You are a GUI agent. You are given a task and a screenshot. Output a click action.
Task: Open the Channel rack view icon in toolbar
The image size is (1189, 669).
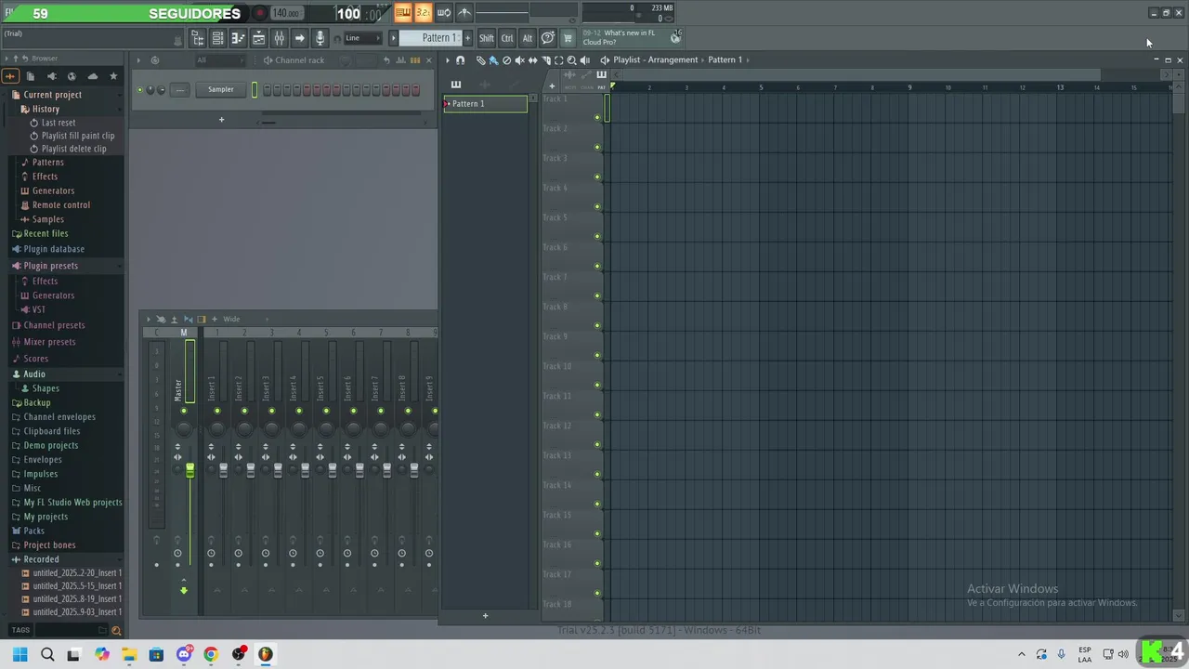(217, 38)
